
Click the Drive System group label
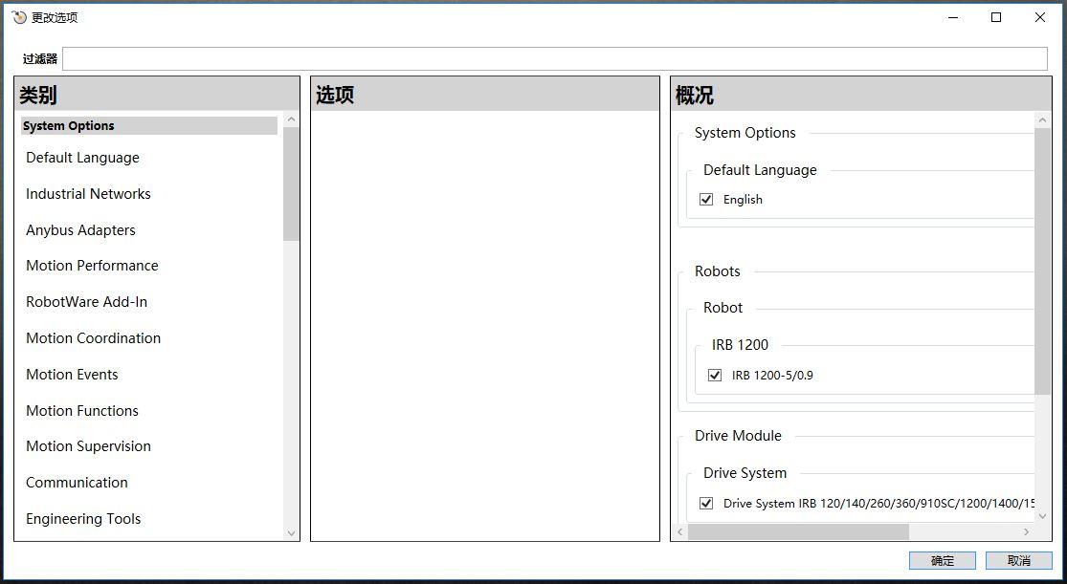pyautogui.click(x=745, y=473)
